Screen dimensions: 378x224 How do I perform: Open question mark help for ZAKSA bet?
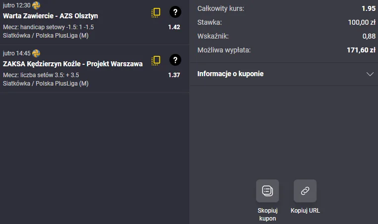point(175,60)
